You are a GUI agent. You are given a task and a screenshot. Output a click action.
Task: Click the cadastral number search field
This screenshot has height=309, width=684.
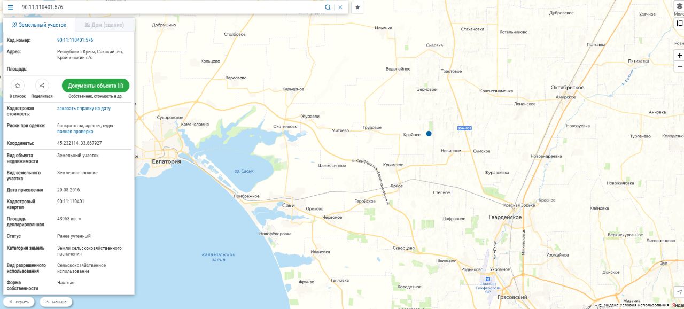[171, 7]
